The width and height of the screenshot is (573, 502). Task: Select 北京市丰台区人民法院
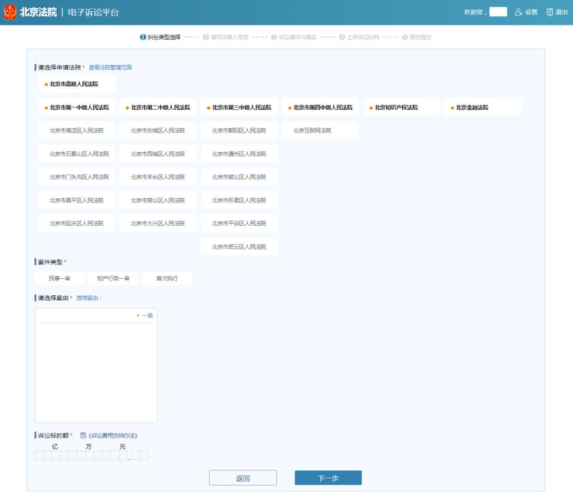point(158,177)
